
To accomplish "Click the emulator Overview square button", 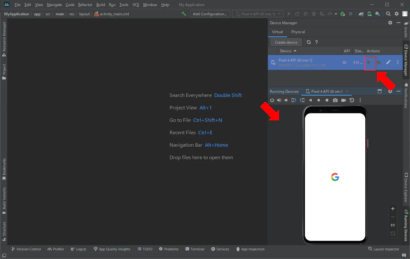I will tap(327, 100).
